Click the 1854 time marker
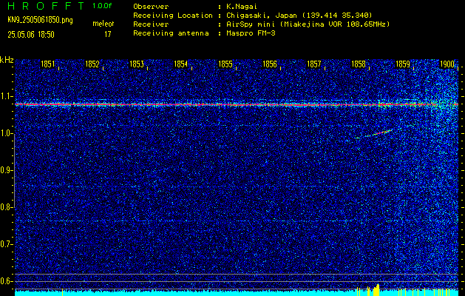Screen dimensions: 465x296 181,64
